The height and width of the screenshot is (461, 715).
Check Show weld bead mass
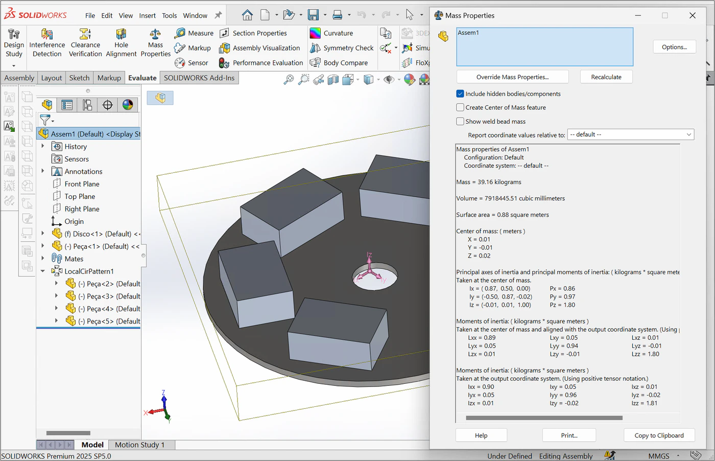coord(460,121)
